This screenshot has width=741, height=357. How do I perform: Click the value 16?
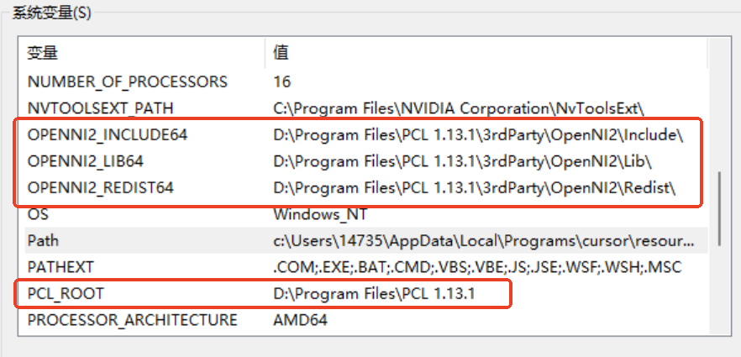(282, 82)
